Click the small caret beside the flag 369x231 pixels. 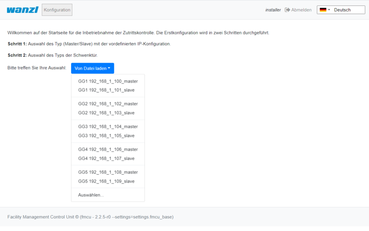329,10
